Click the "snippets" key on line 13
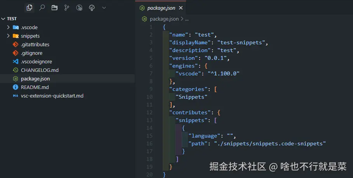 point(191,120)
